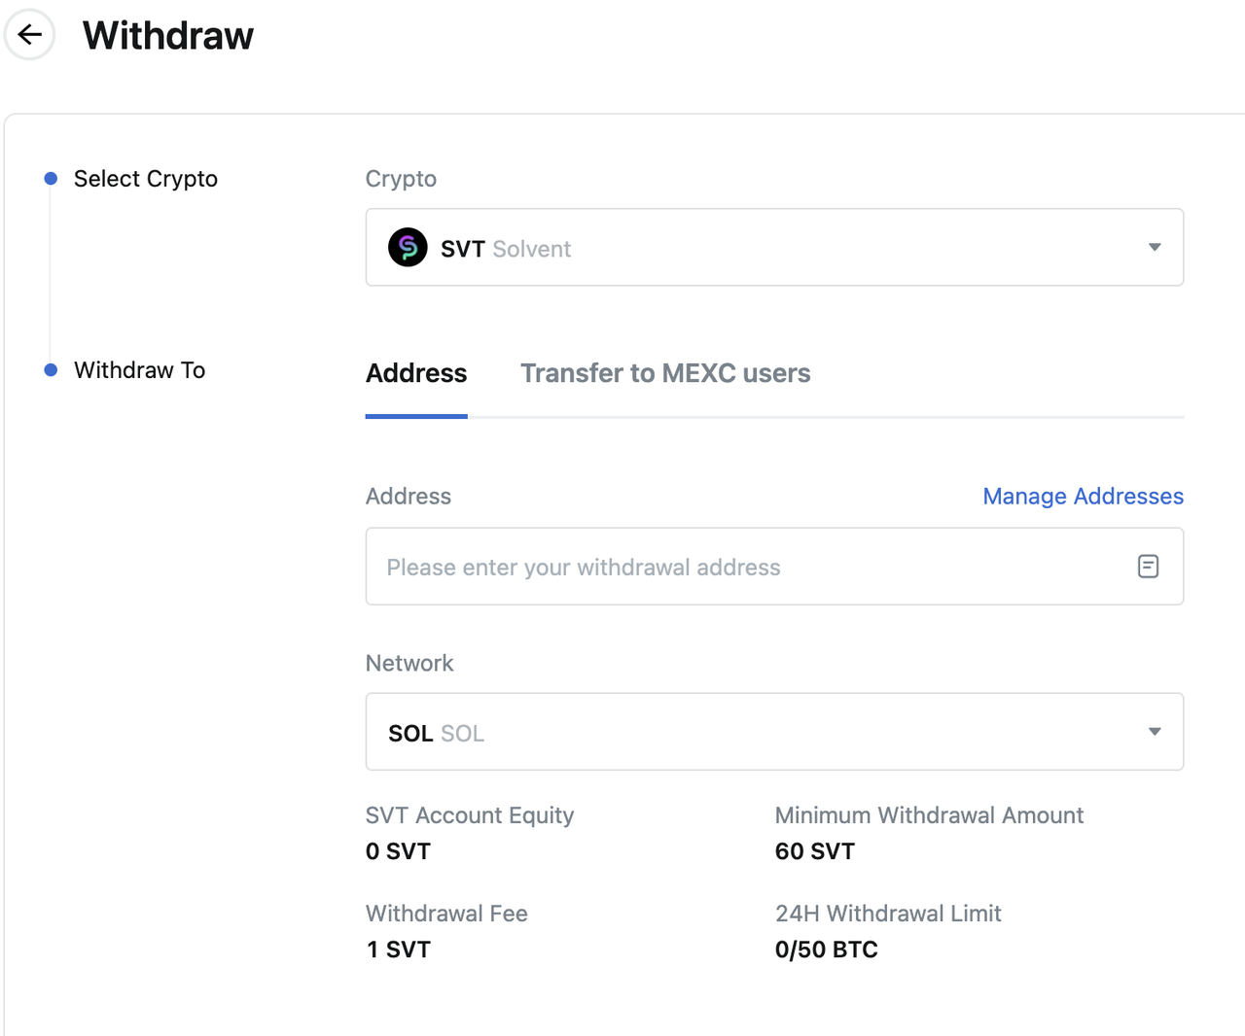Screen dimensions: 1245x1036
Task: Open the Manage Addresses link
Action: [x=1083, y=497]
